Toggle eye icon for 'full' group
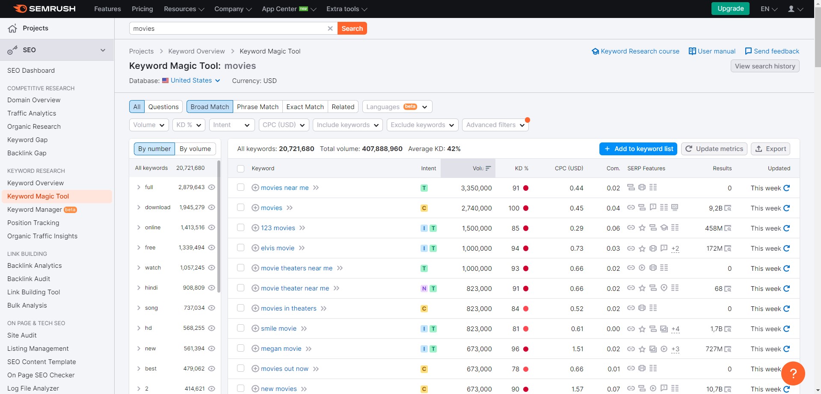 point(211,187)
